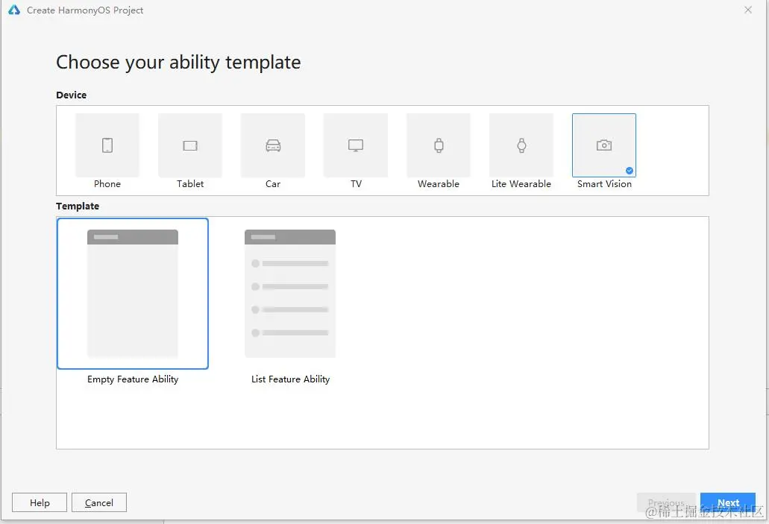Choose the Lite Wearable device icon

(521, 145)
